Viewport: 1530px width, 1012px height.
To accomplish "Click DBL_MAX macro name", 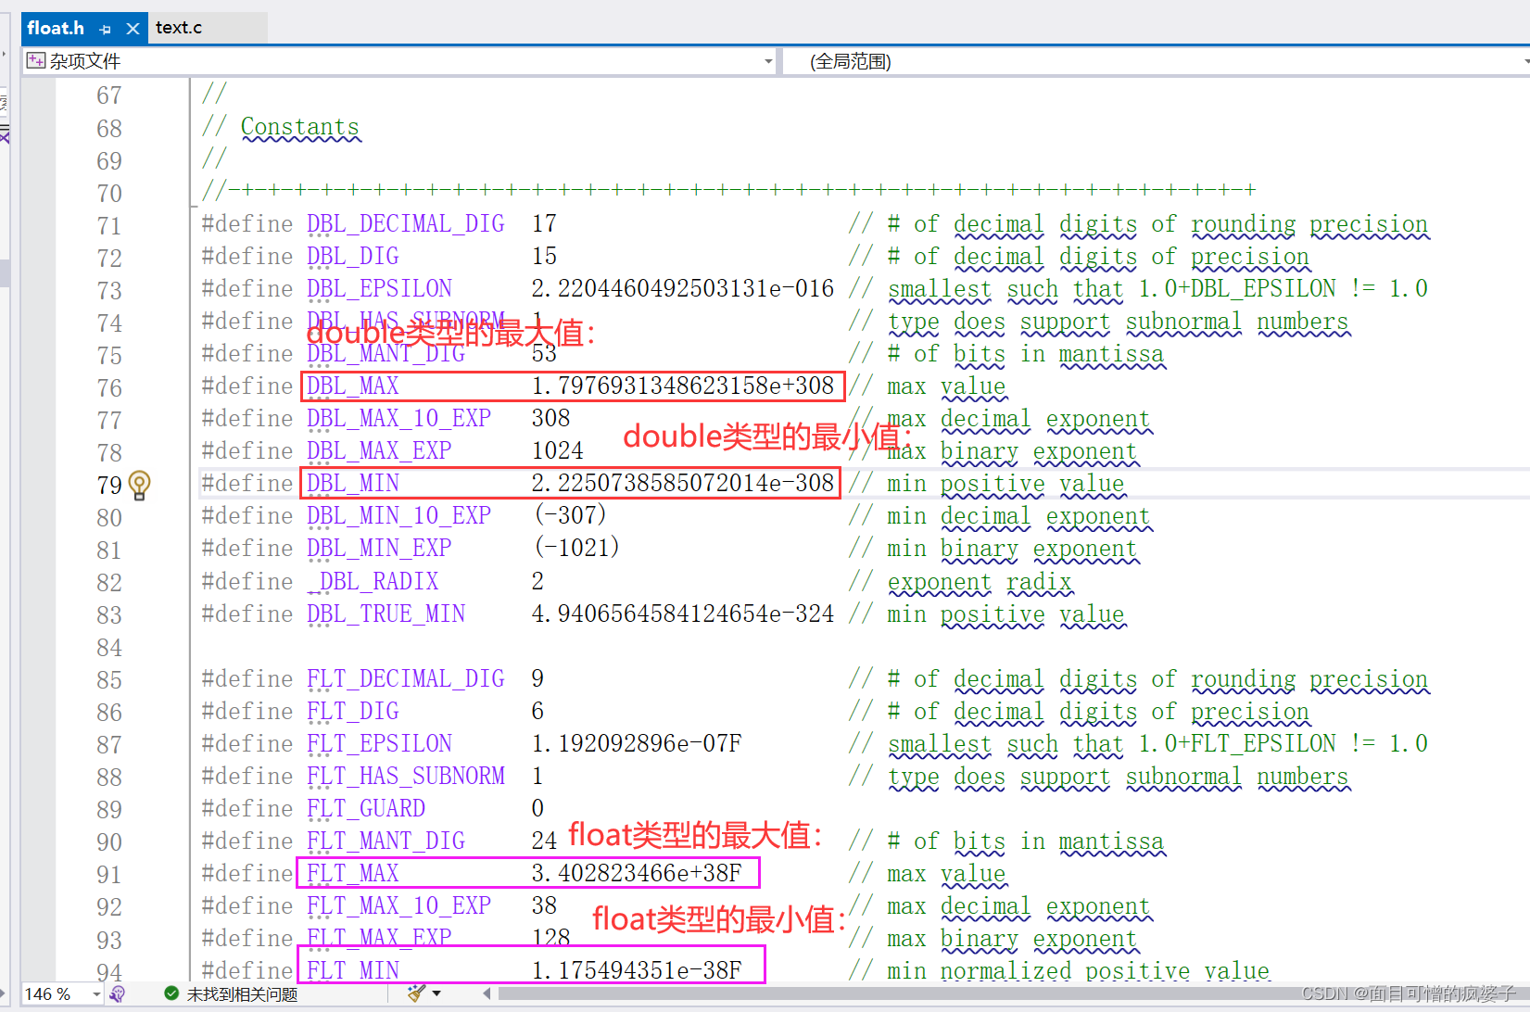I will coord(353,386).
